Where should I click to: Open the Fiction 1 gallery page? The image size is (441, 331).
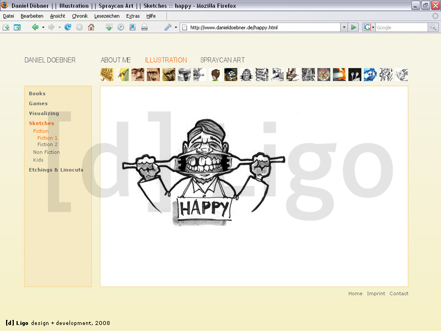pos(47,137)
